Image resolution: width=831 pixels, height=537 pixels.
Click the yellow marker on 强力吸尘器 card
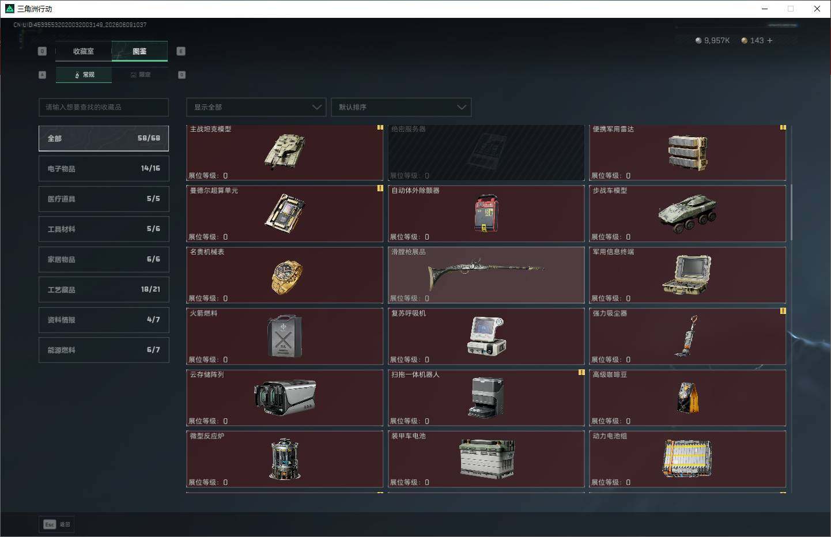pos(783,311)
